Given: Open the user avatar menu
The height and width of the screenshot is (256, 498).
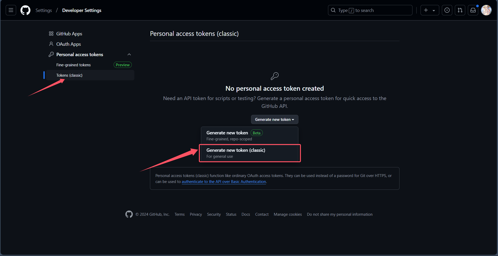Looking at the screenshot, I should (486, 10).
